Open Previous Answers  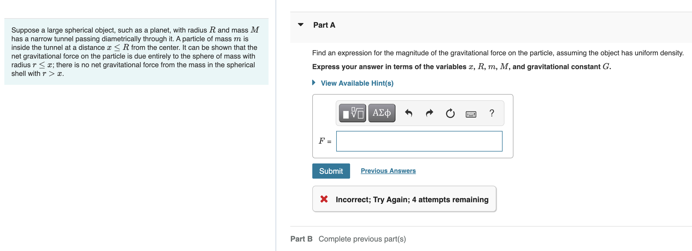pos(388,170)
